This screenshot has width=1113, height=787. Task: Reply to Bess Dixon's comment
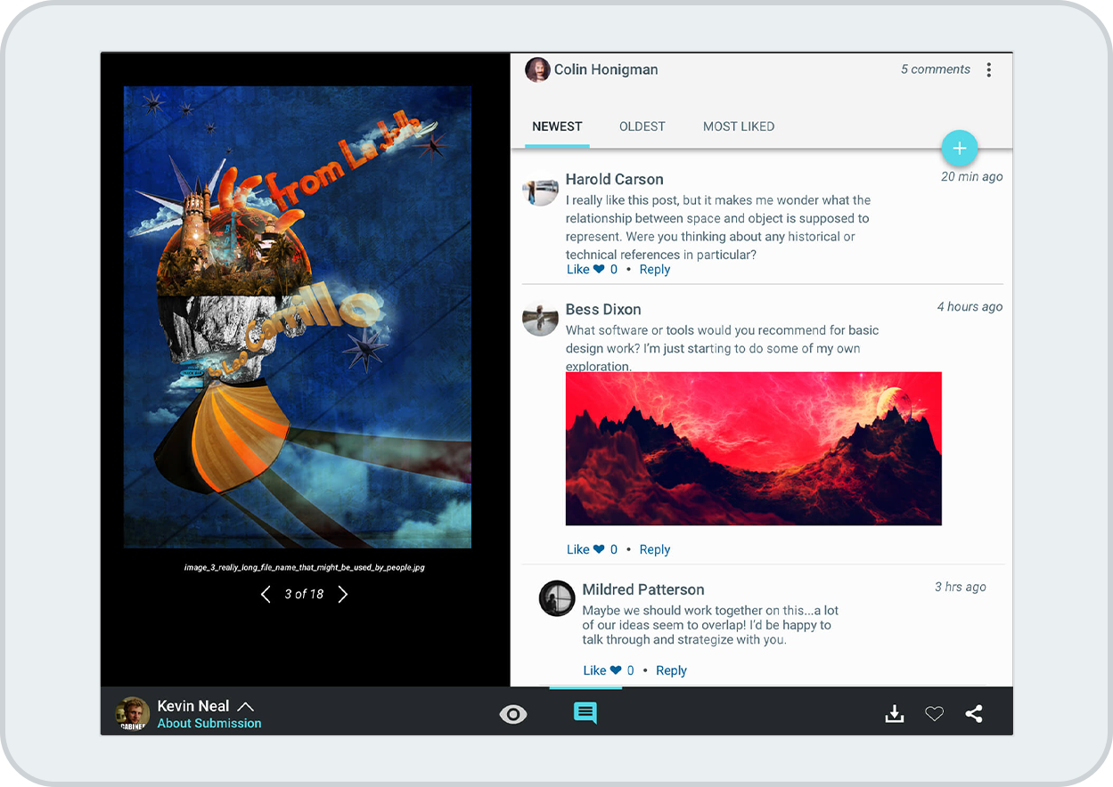[654, 550]
